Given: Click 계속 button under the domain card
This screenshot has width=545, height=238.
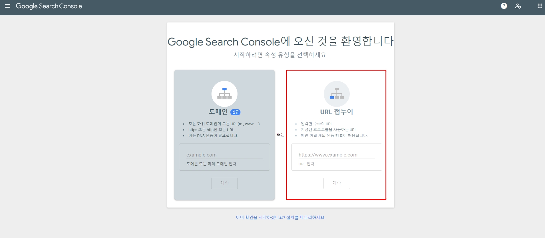Looking at the screenshot, I should [224, 183].
